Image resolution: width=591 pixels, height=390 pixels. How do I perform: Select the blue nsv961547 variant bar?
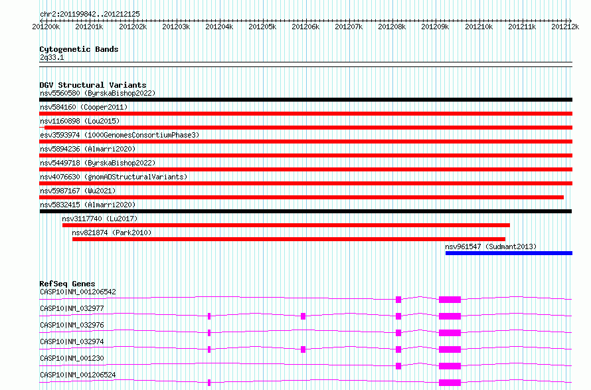point(509,253)
